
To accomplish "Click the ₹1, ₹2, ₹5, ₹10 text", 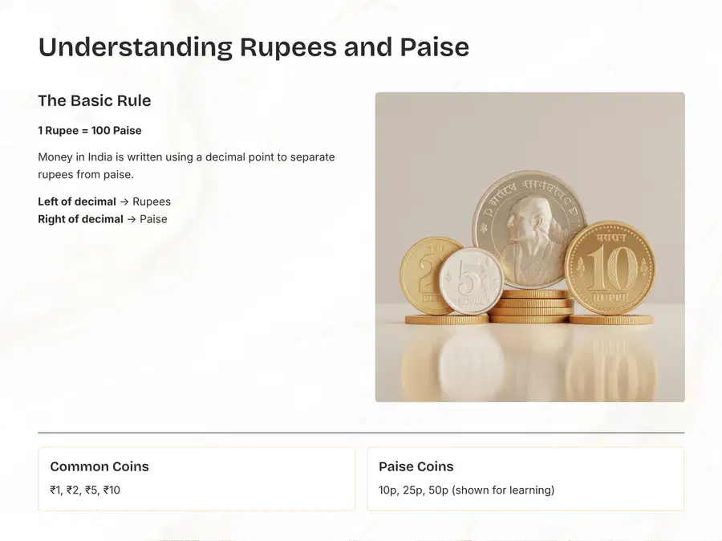I will point(85,490).
